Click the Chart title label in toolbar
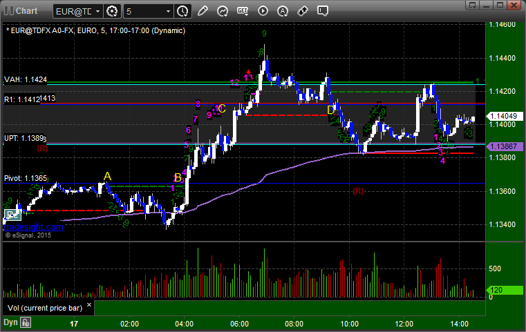Image resolution: width=526 pixels, height=332 pixels. (27, 11)
